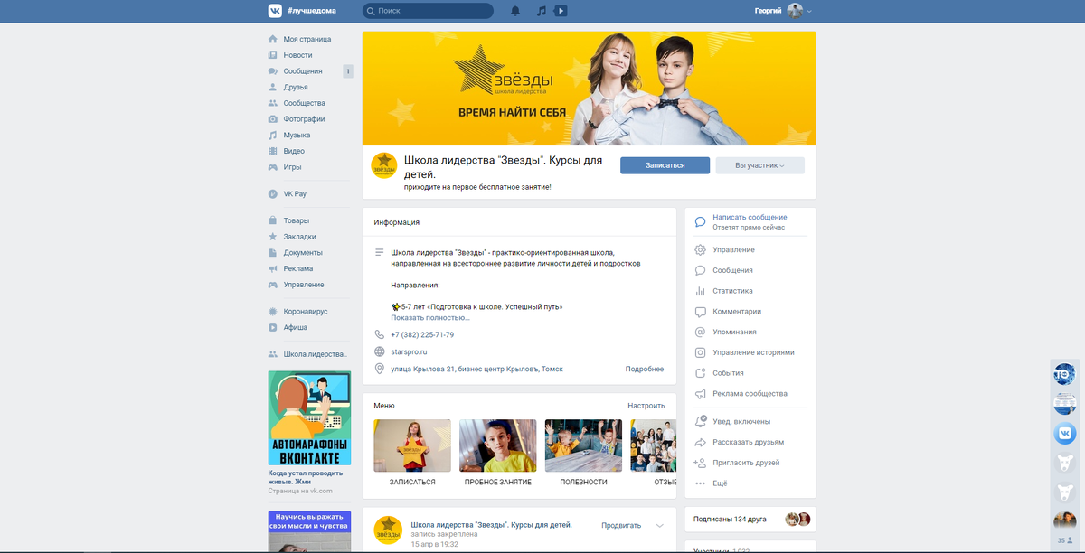The width and height of the screenshot is (1085, 553).
Task: Open notifications bell icon
Action: pyautogui.click(x=515, y=11)
